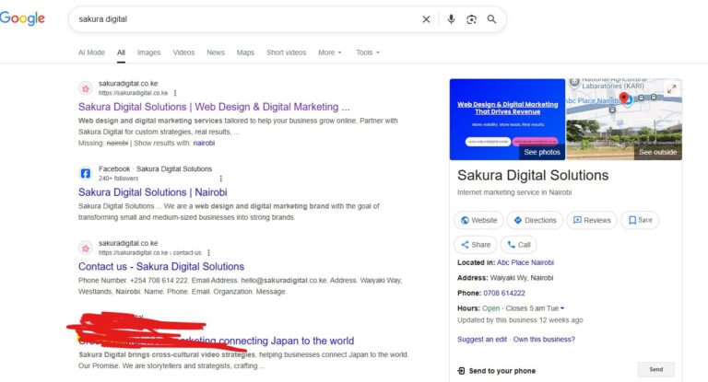Click the Sakura Digital Solutions panel title
Image resolution: width=708 pixels, height=382 pixels.
[x=533, y=175]
